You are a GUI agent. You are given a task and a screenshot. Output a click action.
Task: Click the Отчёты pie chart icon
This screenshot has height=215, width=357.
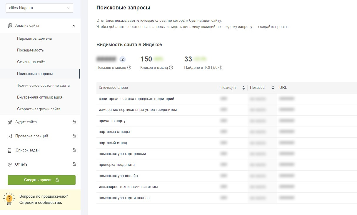point(10,164)
